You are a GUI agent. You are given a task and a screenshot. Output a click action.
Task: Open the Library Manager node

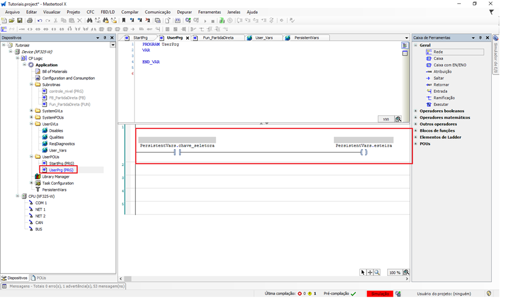coord(55,177)
